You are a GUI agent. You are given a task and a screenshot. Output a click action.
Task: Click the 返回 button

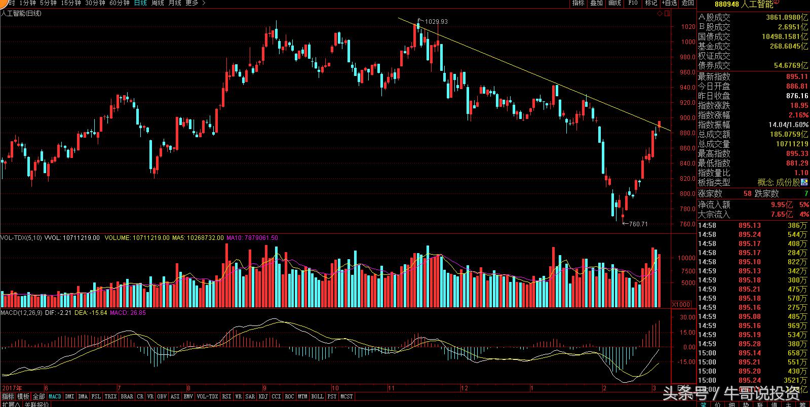(687, 3)
